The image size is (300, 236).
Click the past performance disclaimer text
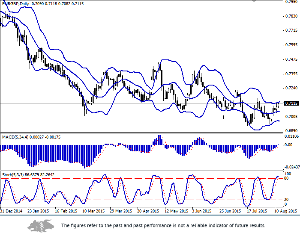[163, 225]
